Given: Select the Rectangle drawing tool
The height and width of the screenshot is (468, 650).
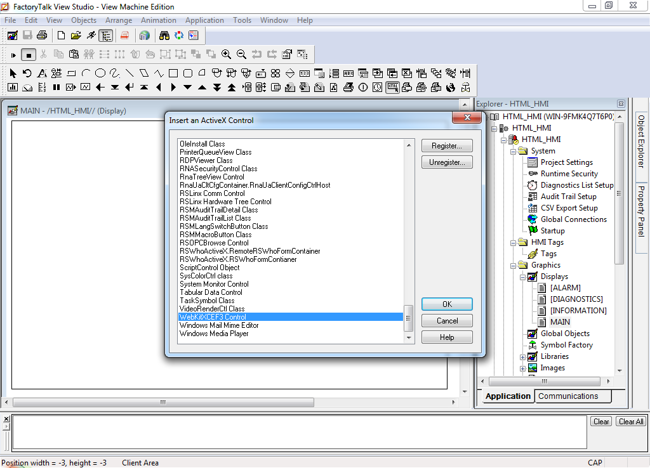Looking at the screenshot, I should coord(173,74).
